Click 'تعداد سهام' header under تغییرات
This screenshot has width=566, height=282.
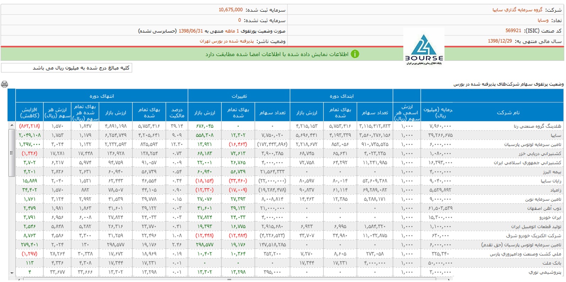(x=273, y=112)
